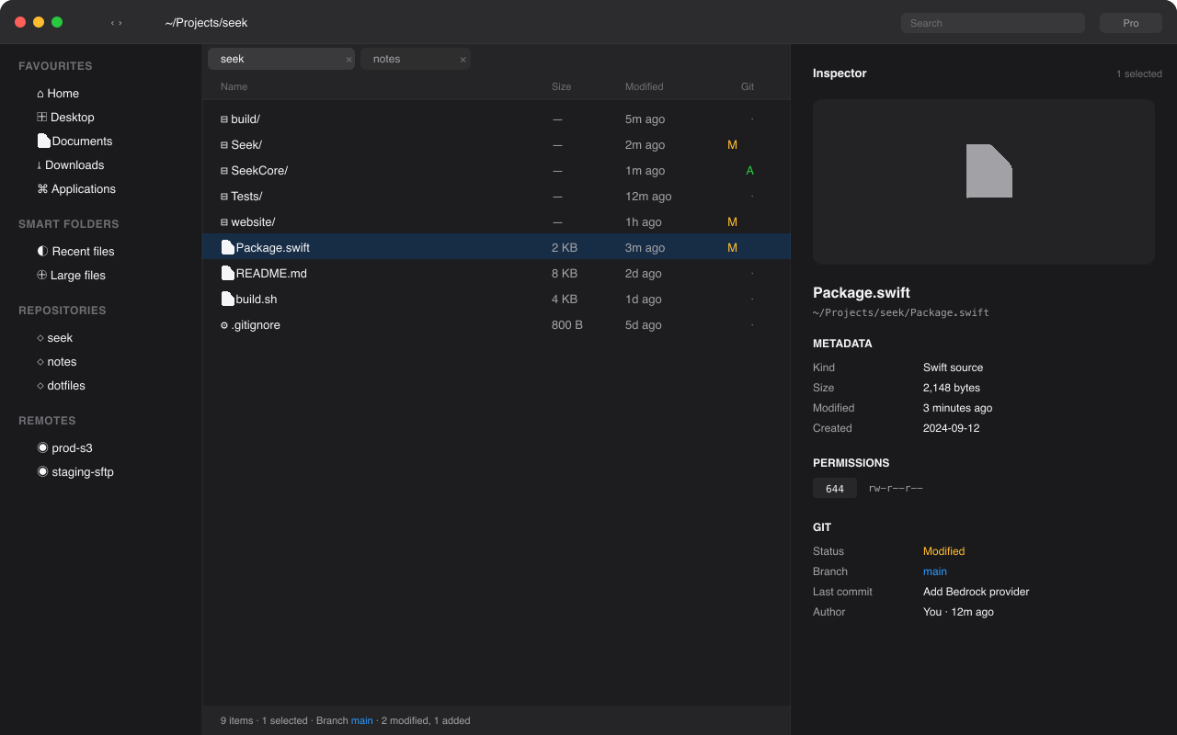Screen dimensions: 1177x735
Task: Select the README.md file
Action: coord(497,274)
